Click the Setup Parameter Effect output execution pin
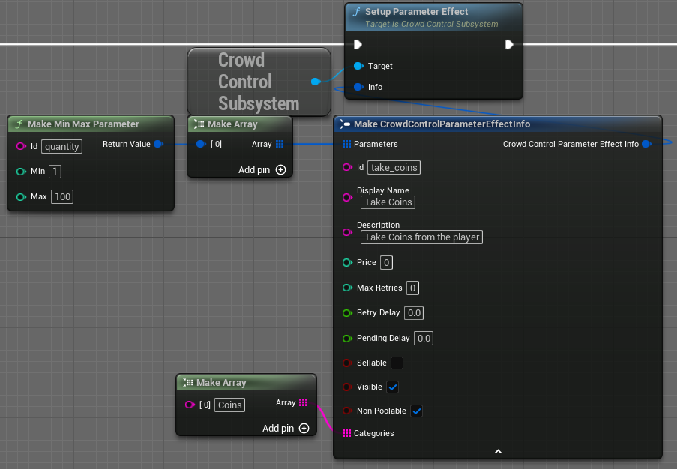 509,45
